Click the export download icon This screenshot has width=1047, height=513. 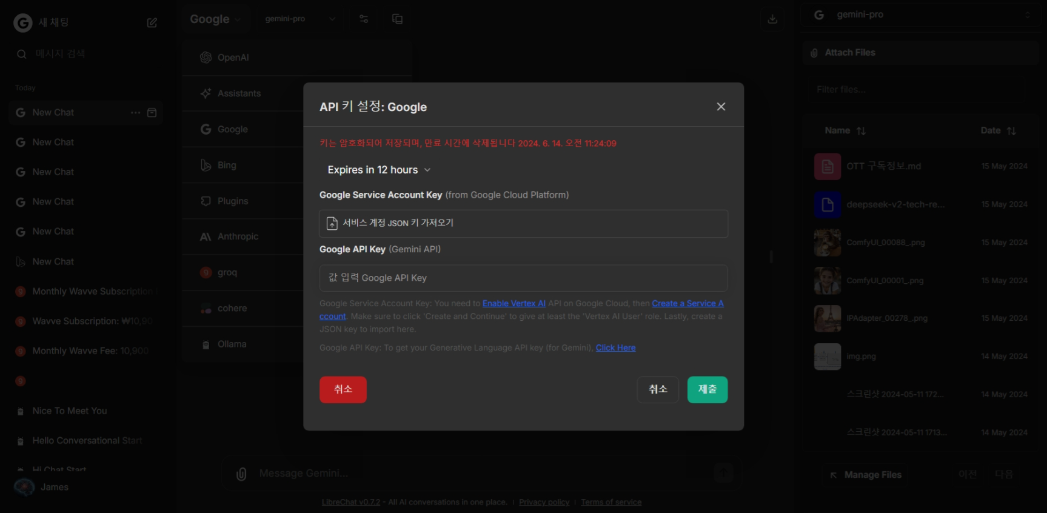[x=772, y=19]
